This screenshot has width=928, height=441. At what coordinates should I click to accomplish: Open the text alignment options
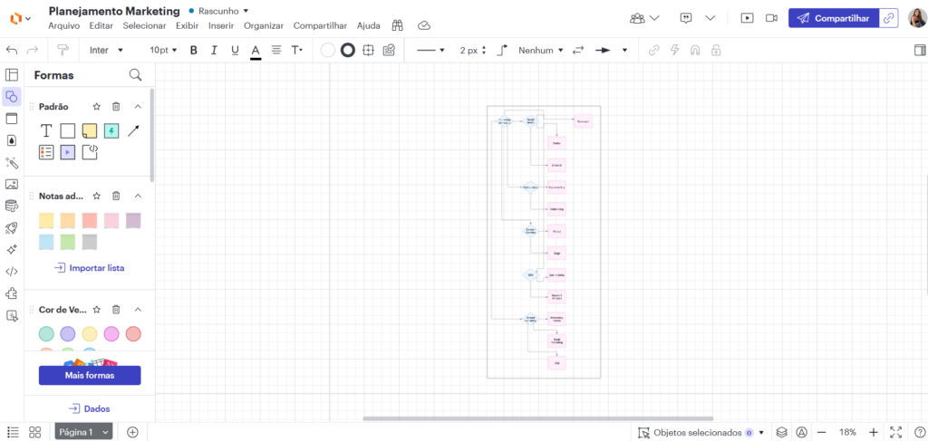[x=275, y=50]
